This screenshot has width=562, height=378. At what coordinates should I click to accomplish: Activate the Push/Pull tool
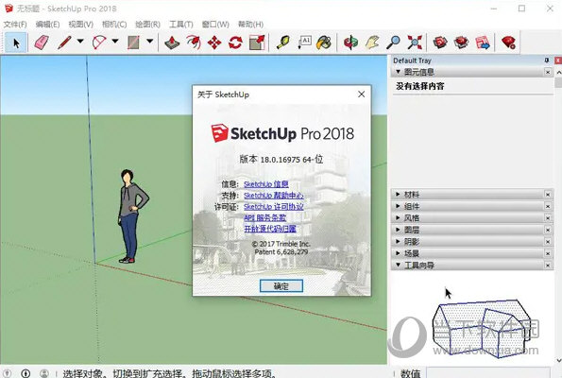pos(172,43)
